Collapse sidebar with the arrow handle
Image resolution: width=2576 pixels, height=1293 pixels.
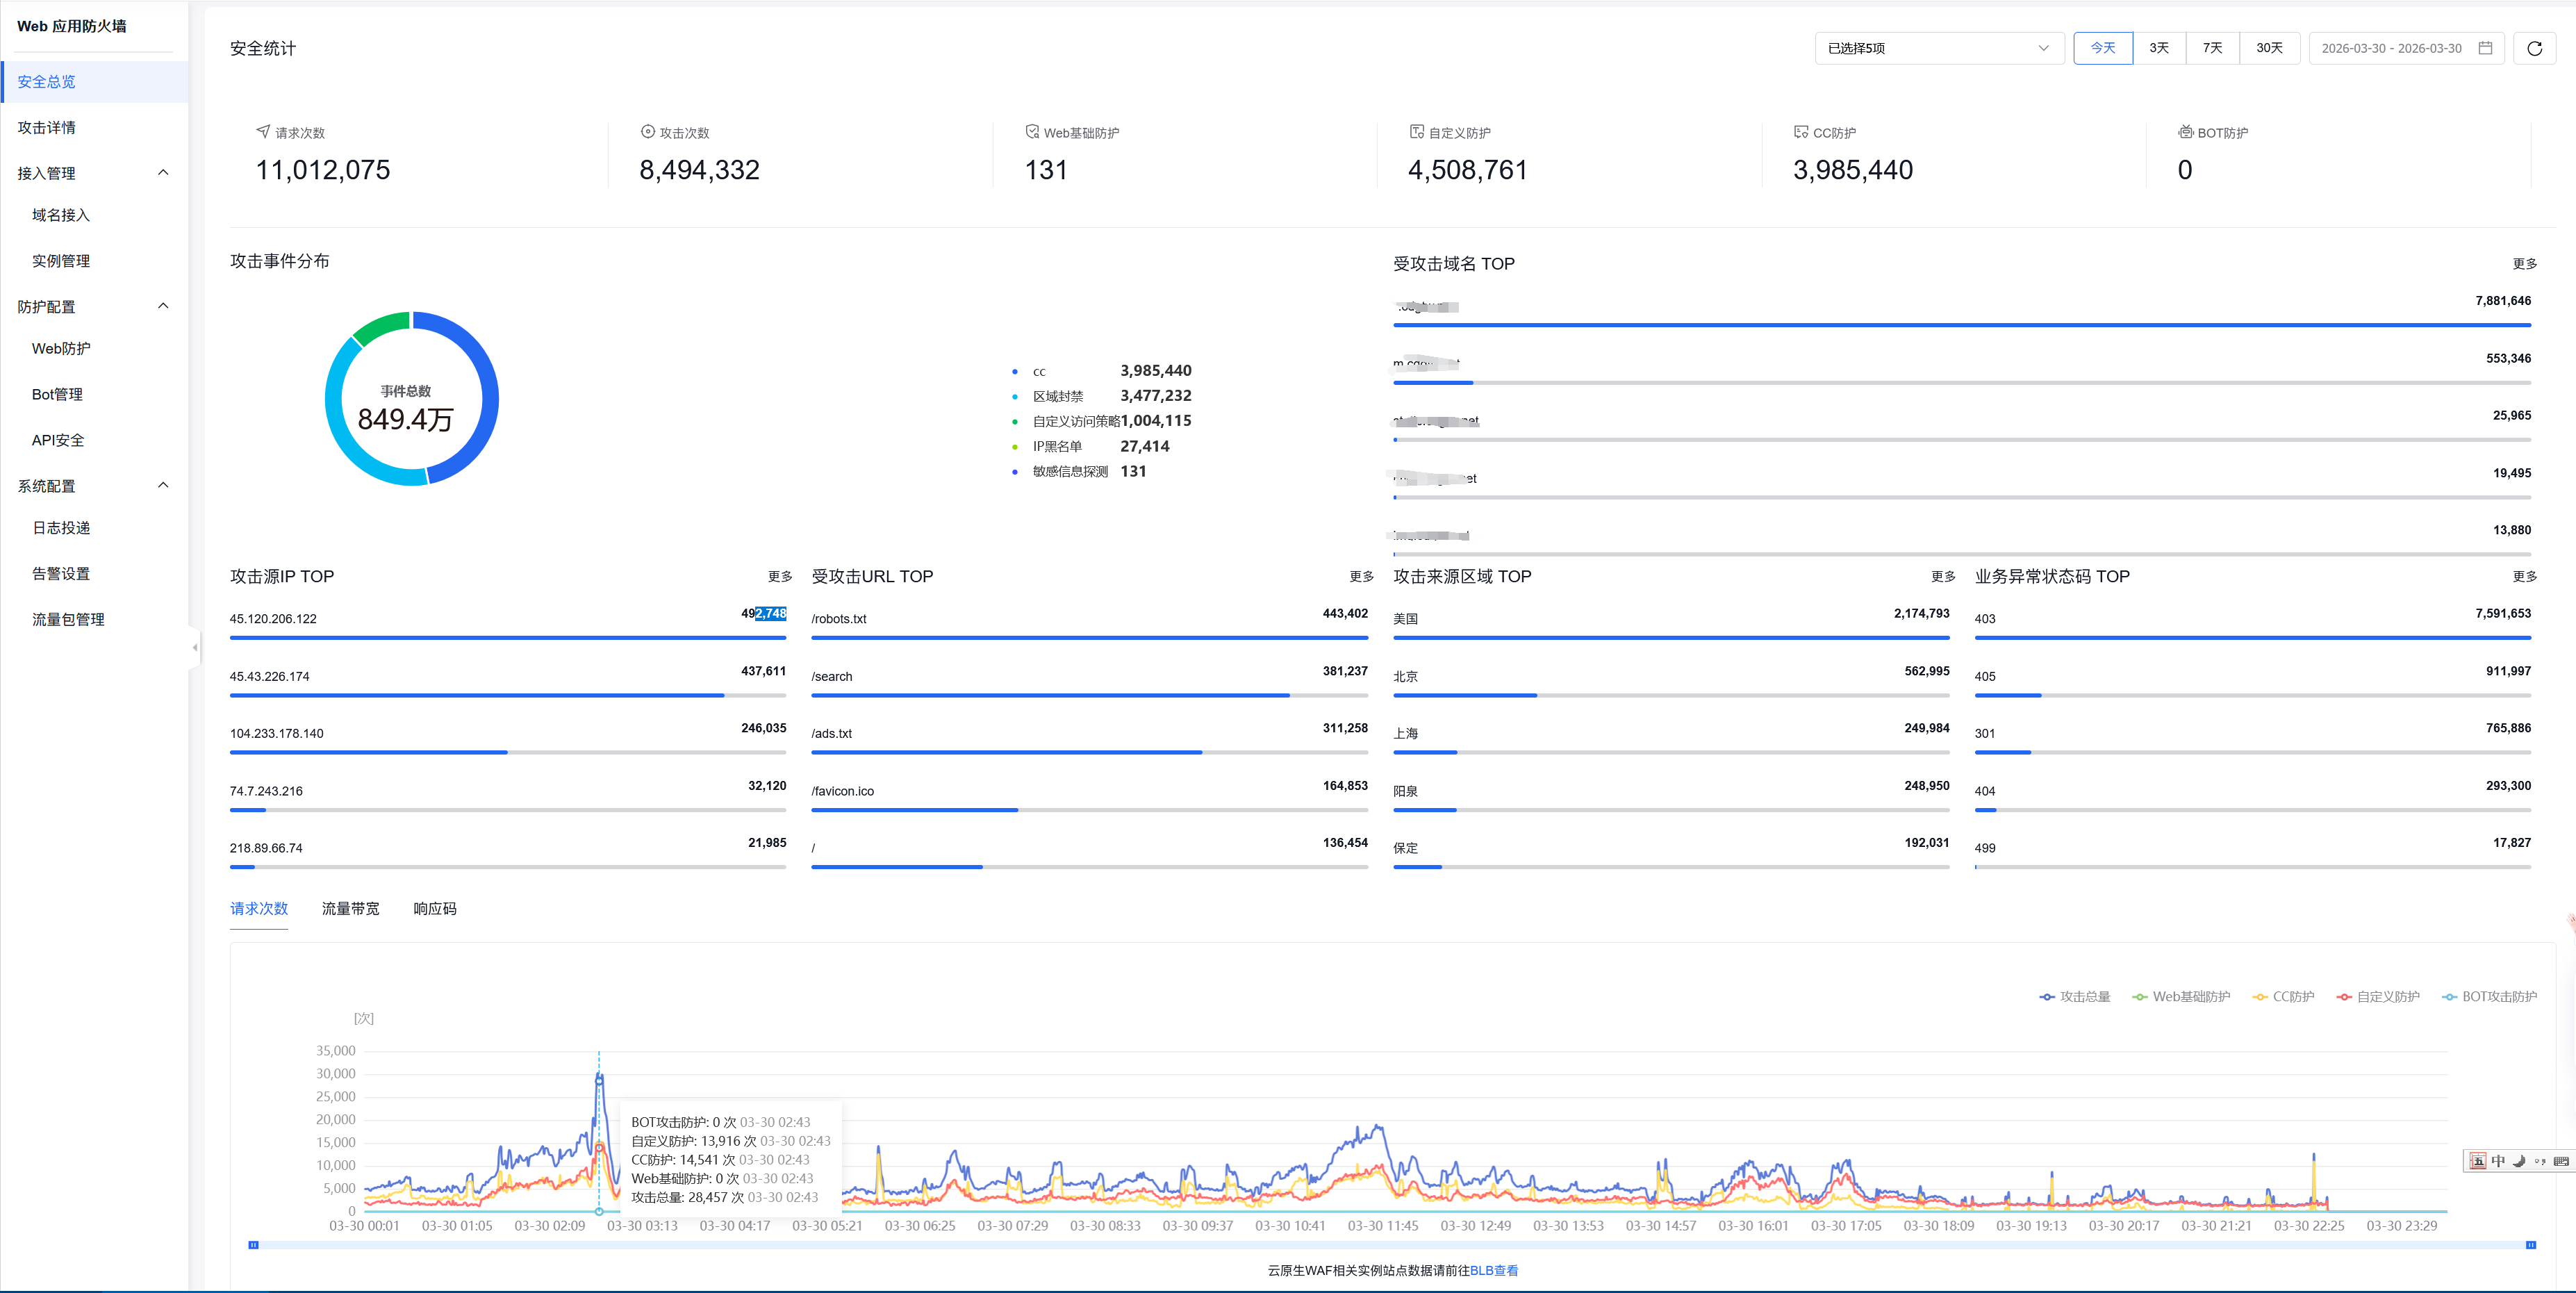195,647
